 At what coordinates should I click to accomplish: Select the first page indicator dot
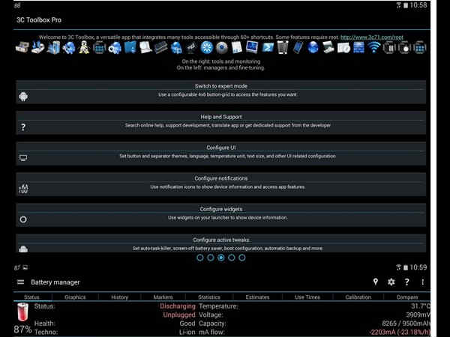coord(200,257)
